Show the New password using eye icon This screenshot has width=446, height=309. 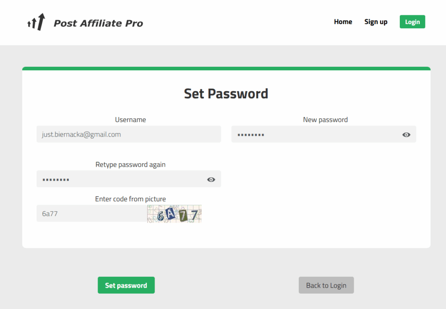coord(406,134)
